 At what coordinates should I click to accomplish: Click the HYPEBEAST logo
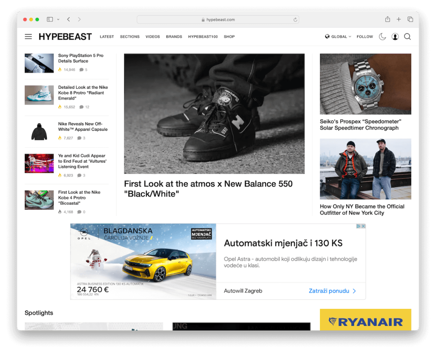[65, 37]
